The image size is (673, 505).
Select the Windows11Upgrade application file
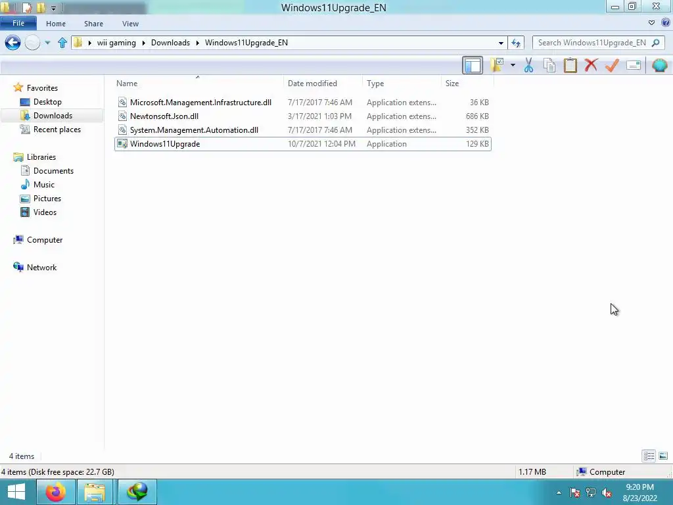click(x=303, y=144)
